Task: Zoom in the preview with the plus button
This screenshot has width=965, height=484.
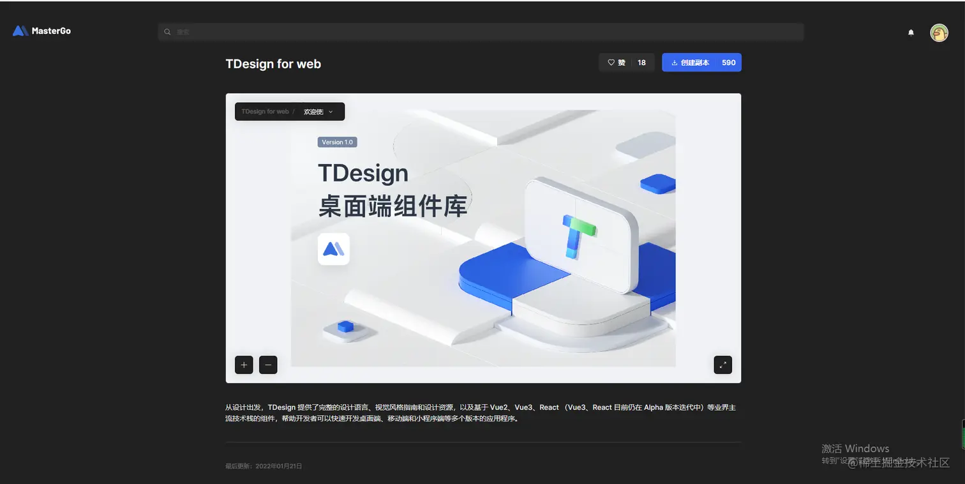Action: tap(244, 365)
